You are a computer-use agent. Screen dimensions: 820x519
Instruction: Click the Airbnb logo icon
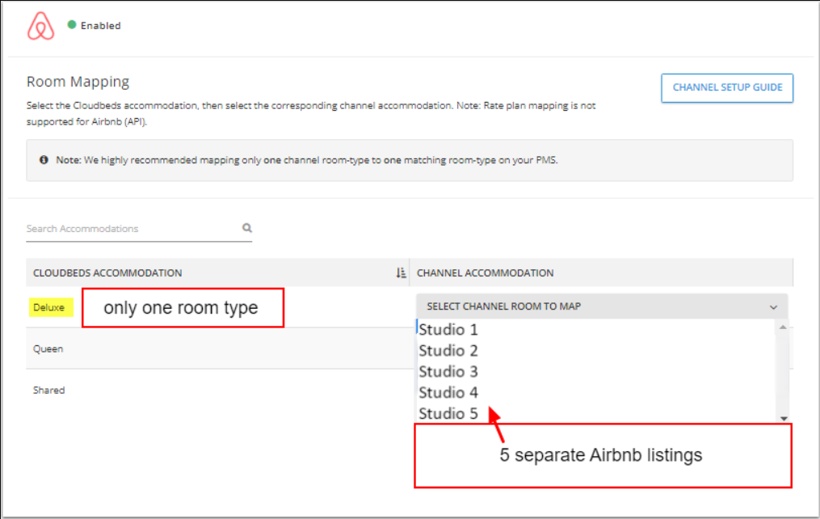tap(40, 26)
